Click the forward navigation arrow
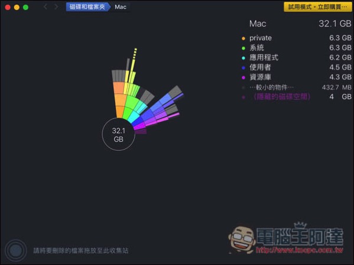354x265 pixels. tap(56, 7)
